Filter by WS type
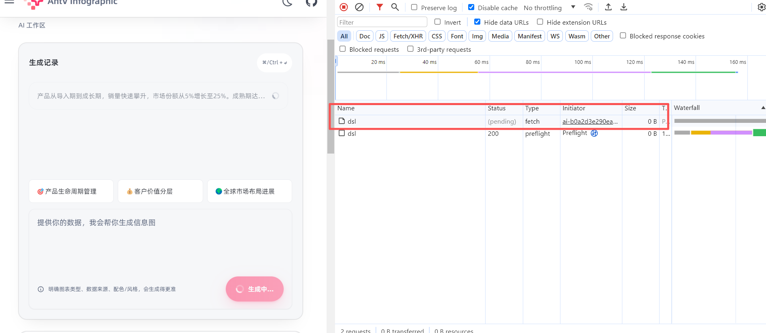 (555, 36)
